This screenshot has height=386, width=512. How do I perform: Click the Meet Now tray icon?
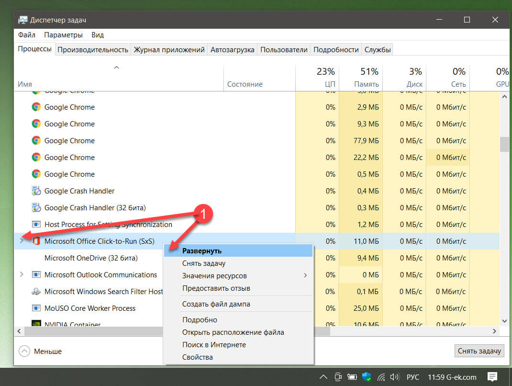tap(338, 377)
